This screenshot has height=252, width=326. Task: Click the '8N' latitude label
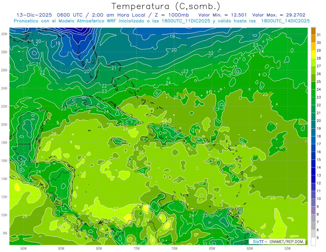(5, 233)
